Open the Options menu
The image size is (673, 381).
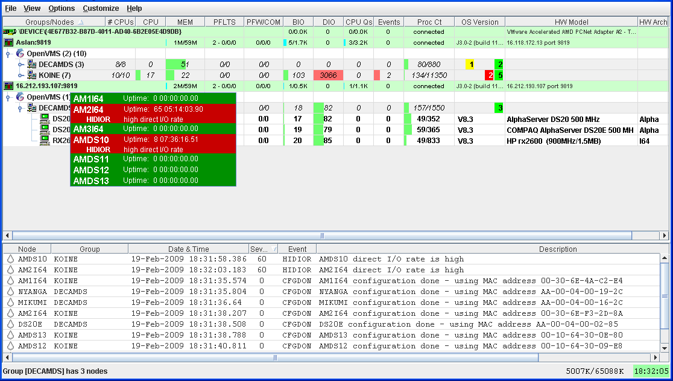tap(62, 8)
